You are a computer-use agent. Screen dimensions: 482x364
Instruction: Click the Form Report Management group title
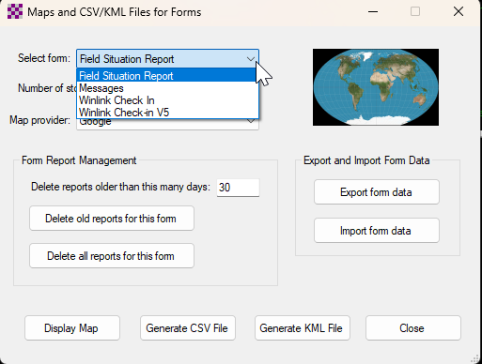click(79, 160)
